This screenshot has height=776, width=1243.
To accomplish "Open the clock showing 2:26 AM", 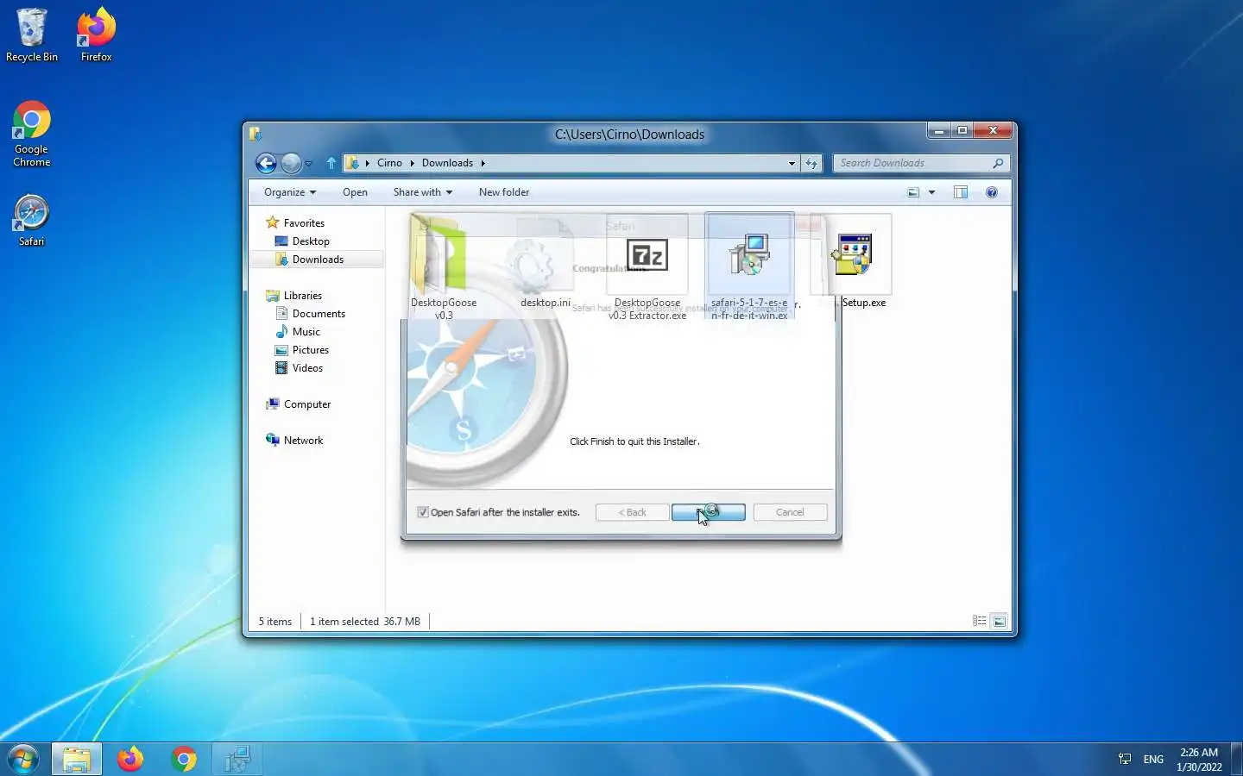I will click(1199, 760).
